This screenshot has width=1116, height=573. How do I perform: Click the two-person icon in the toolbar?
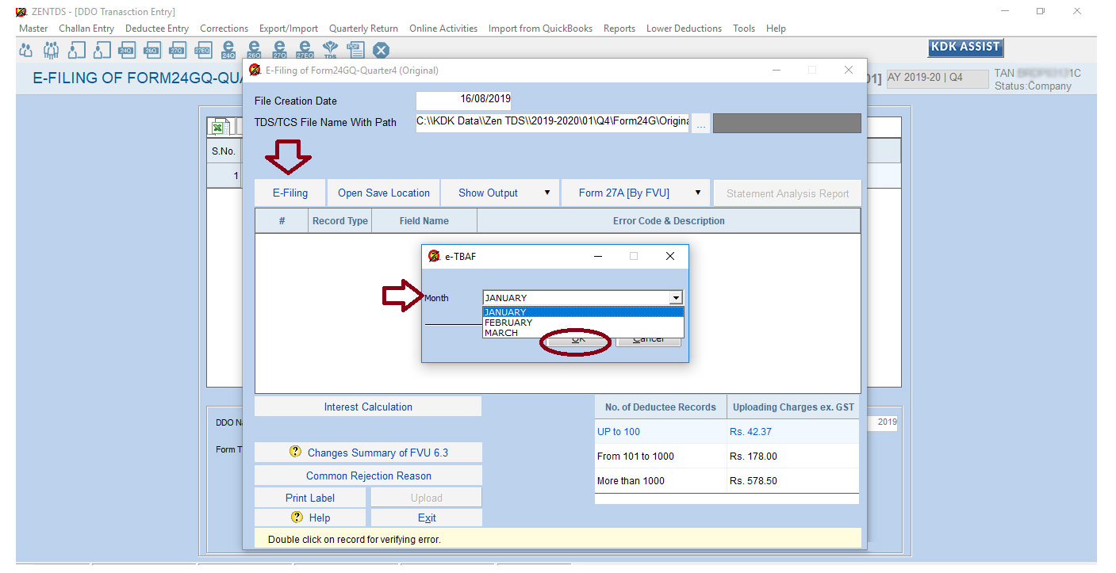[x=25, y=50]
